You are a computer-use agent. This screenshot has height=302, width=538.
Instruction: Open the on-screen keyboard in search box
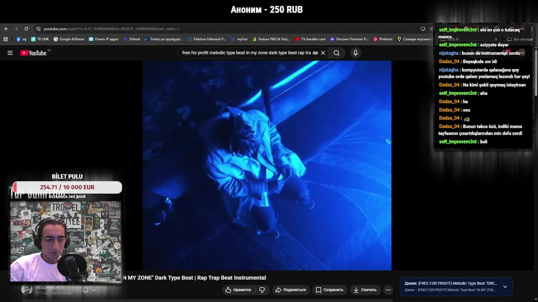click(315, 53)
